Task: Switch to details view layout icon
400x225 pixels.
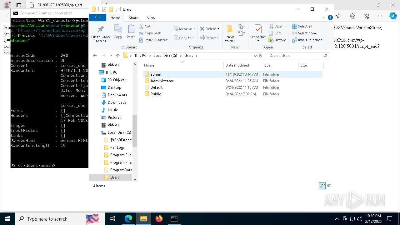Action: pos(322,186)
